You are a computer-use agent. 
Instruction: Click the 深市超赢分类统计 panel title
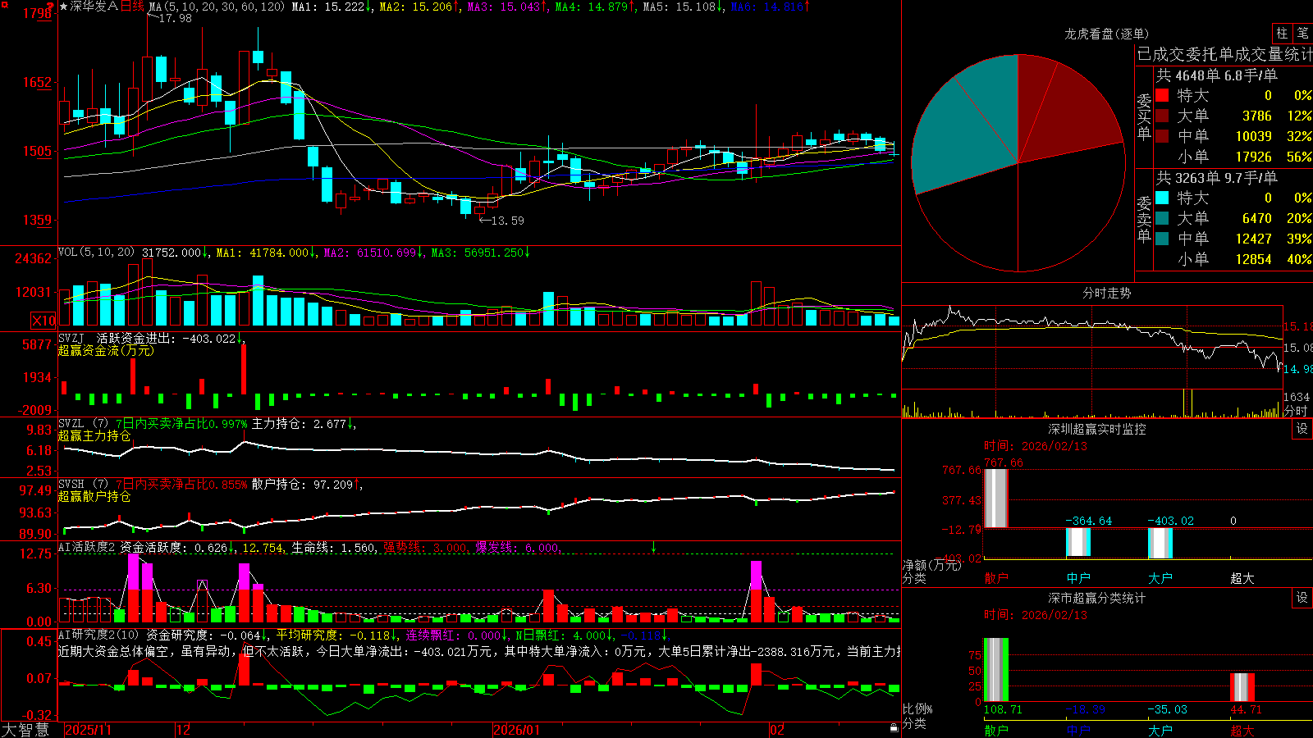(1096, 598)
